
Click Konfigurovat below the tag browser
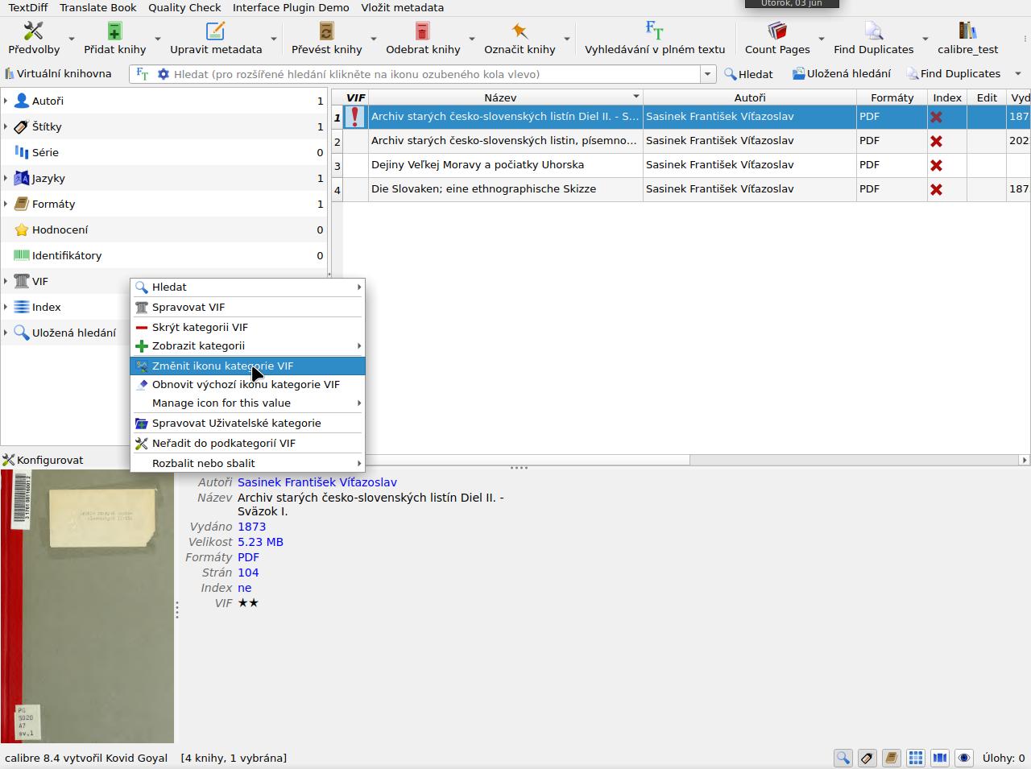coord(43,460)
